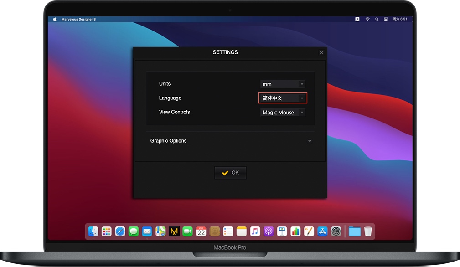The image size is (460, 267).
Task: Open Maps from the dock
Action: [160, 231]
